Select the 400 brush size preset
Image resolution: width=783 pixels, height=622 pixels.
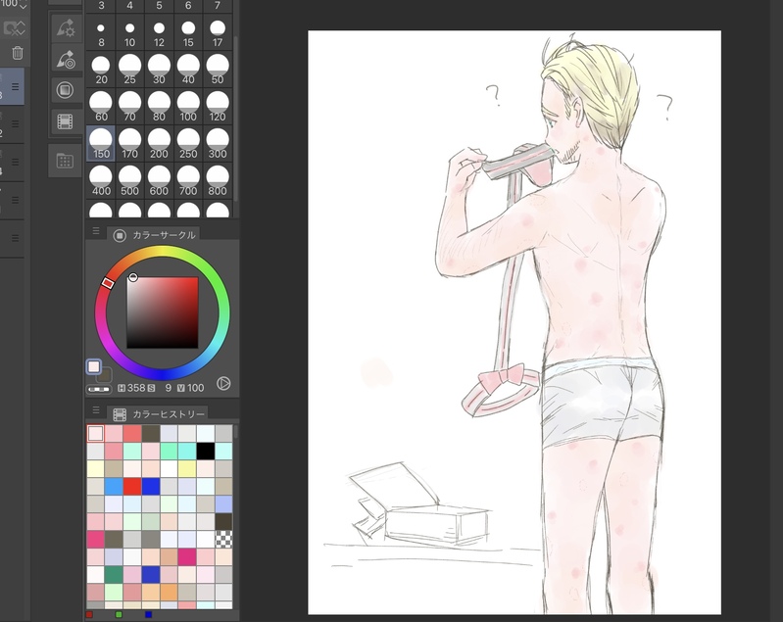coord(101,180)
